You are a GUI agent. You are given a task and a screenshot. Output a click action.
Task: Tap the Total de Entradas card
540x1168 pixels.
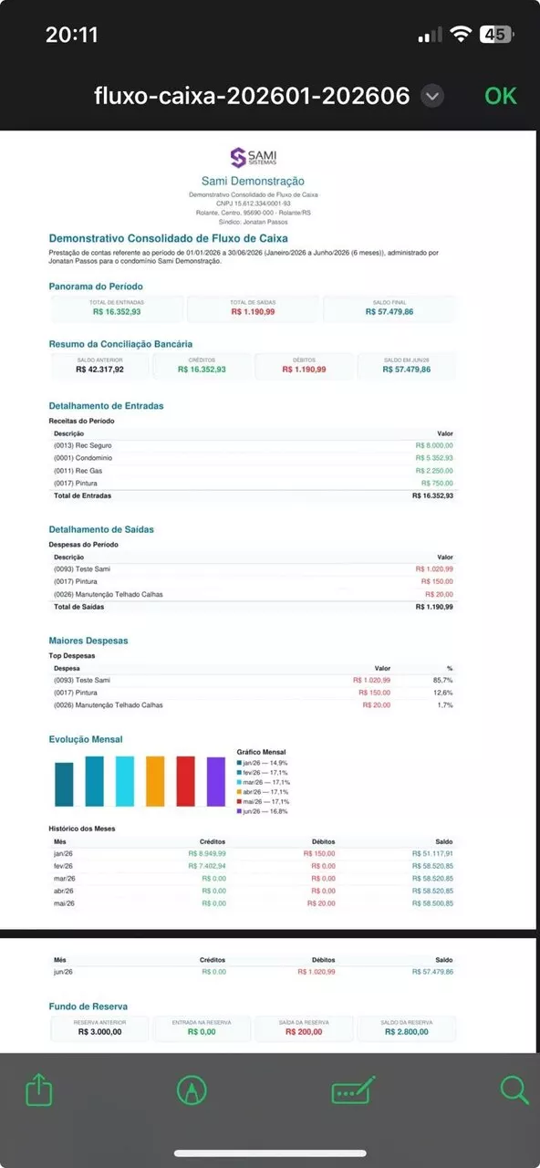coord(117,308)
